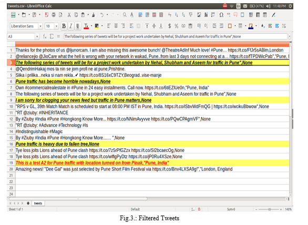Click the Copy icon
The width and height of the screenshot is (308, 225).
click(x=76, y=15)
